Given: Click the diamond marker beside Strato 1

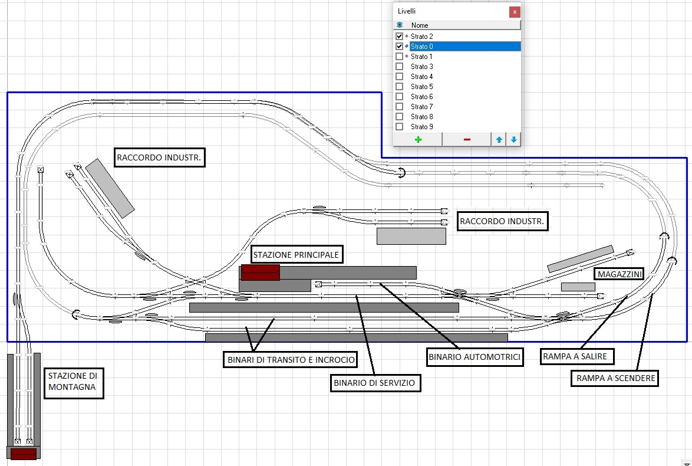Looking at the screenshot, I should tap(407, 57).
